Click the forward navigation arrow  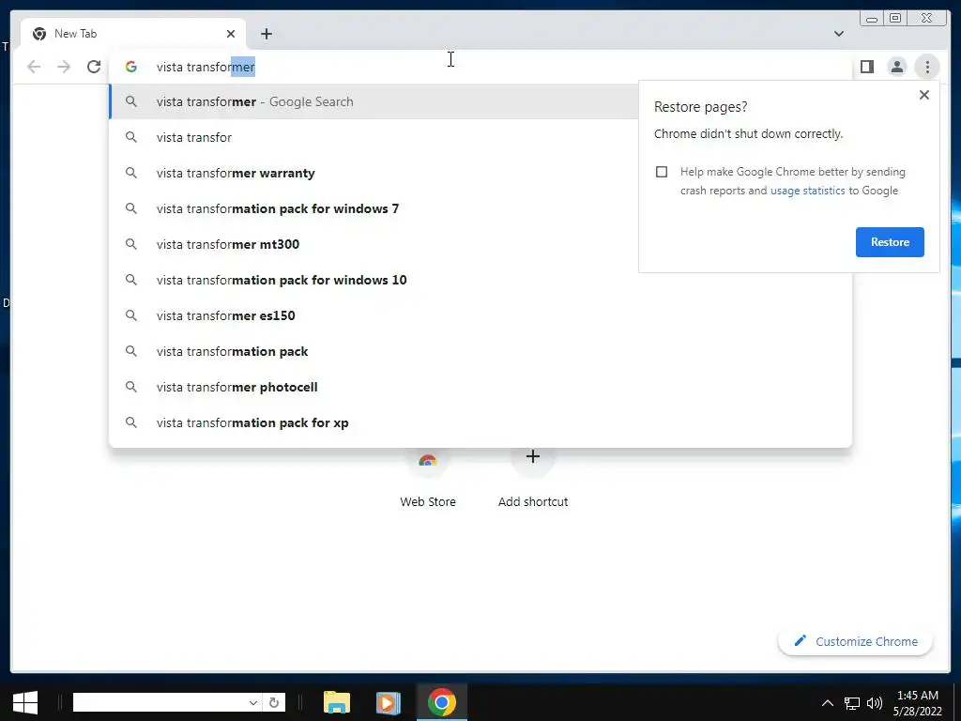click(x=64, y=67)
